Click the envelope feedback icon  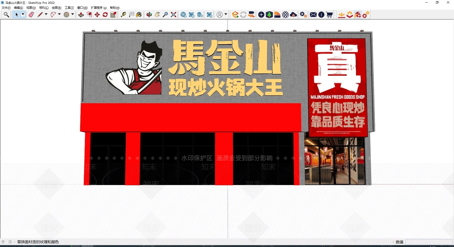[313, 15]
